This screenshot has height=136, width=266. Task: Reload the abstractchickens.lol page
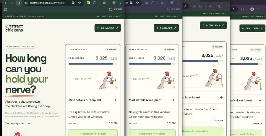click(19, 3)
